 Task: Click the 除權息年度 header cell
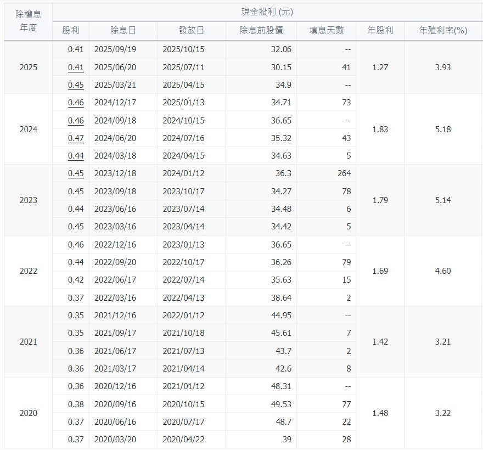28,21
